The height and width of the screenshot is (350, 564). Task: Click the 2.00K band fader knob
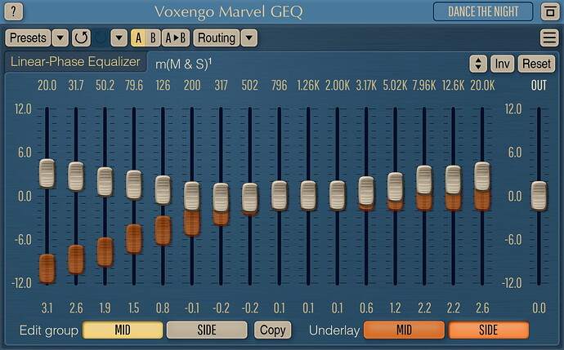pyautogui.click(x=338, y=195)
